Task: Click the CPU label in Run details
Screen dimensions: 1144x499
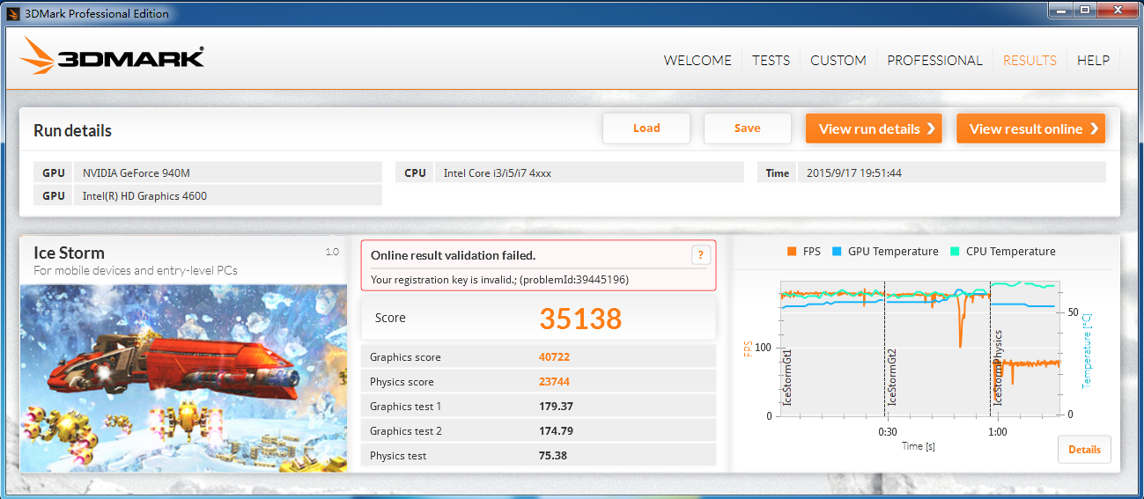Action: pos(415,172)
